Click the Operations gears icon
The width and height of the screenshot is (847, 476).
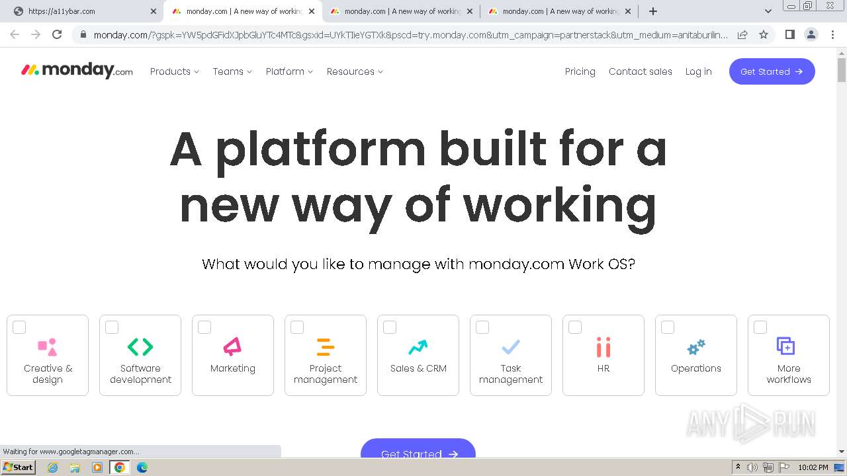click(x=696, y=346)
